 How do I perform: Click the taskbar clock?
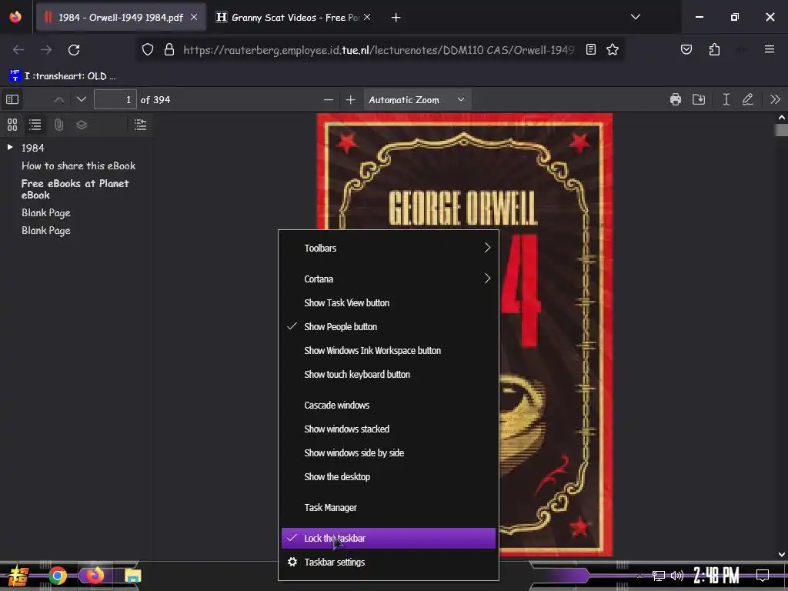pyautogui.click(x=716, y=576)
